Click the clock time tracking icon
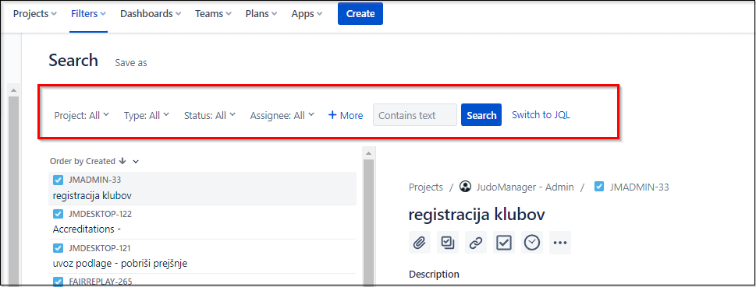 532,243
